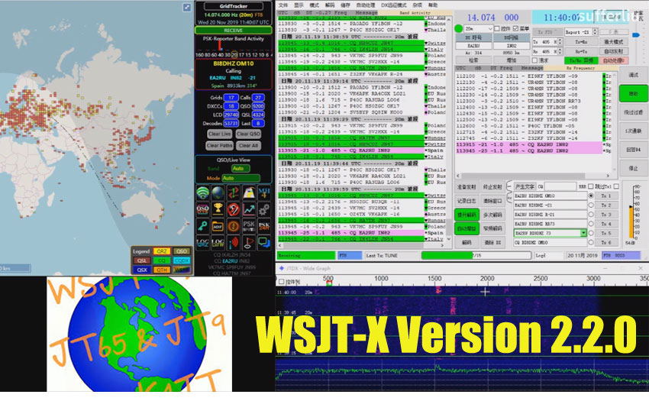The width and height of the screenshot is (649, 401).
Task: Click the Tx=Rx button
Action: point(582,42)
